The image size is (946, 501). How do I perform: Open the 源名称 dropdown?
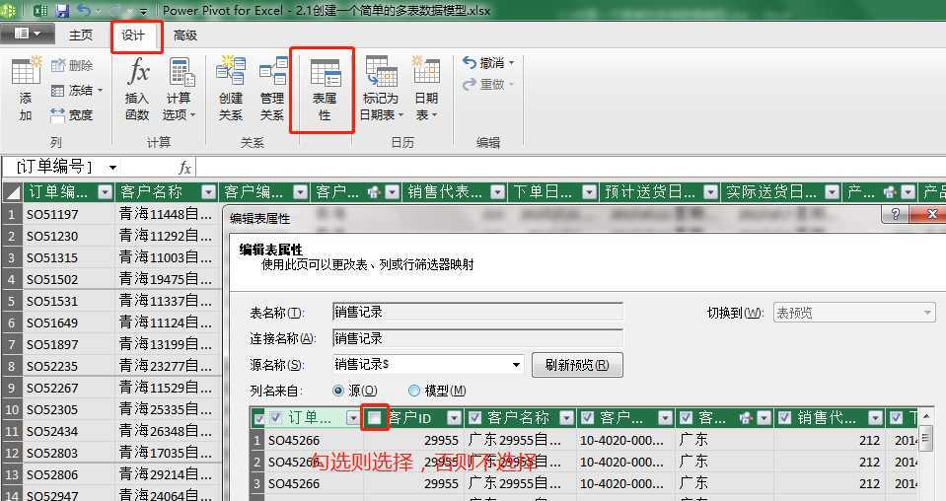coord(517,365)
